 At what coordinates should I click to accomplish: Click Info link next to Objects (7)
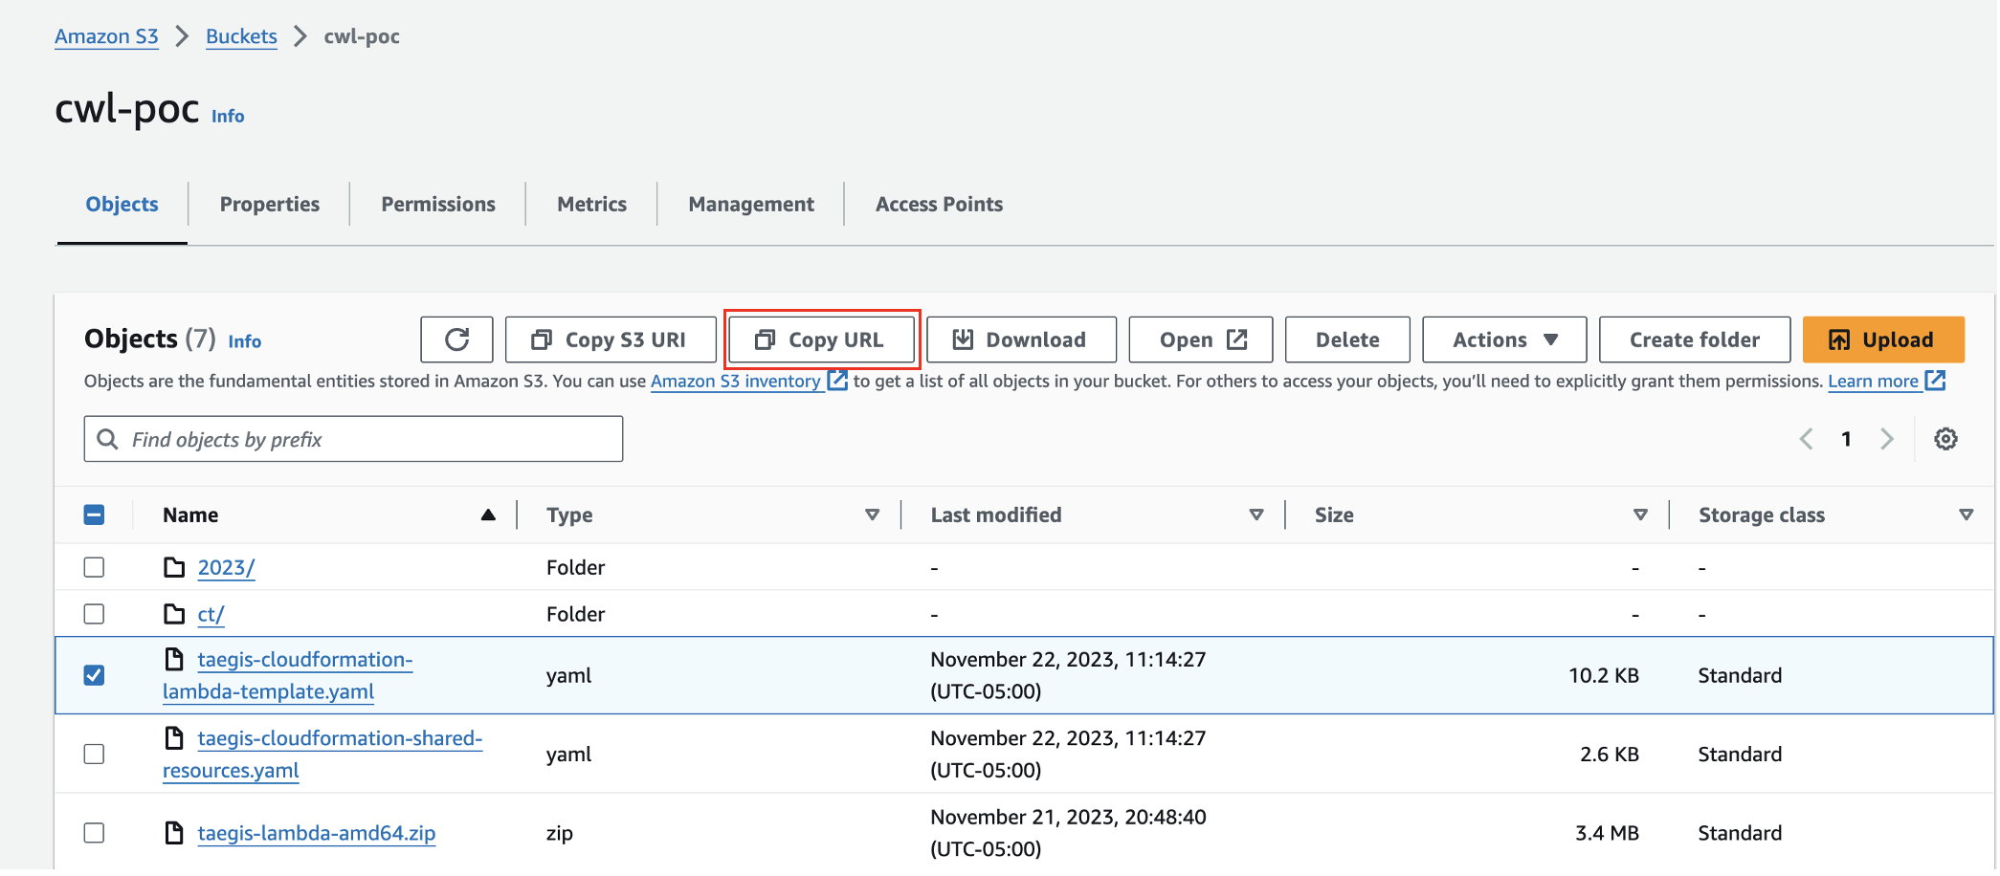coord(244,341)
